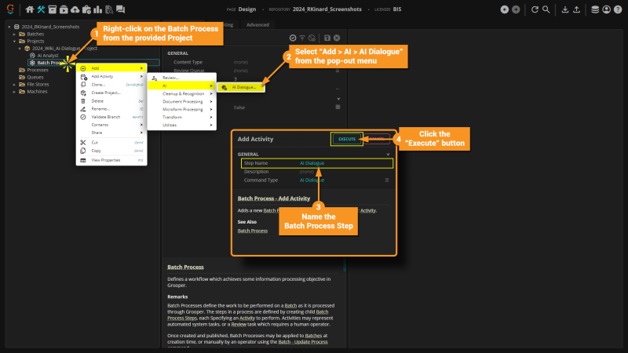This screenshot has height=353, width=628.
Task: Expand the Batches folder in tree
Action: click(14, 34)
